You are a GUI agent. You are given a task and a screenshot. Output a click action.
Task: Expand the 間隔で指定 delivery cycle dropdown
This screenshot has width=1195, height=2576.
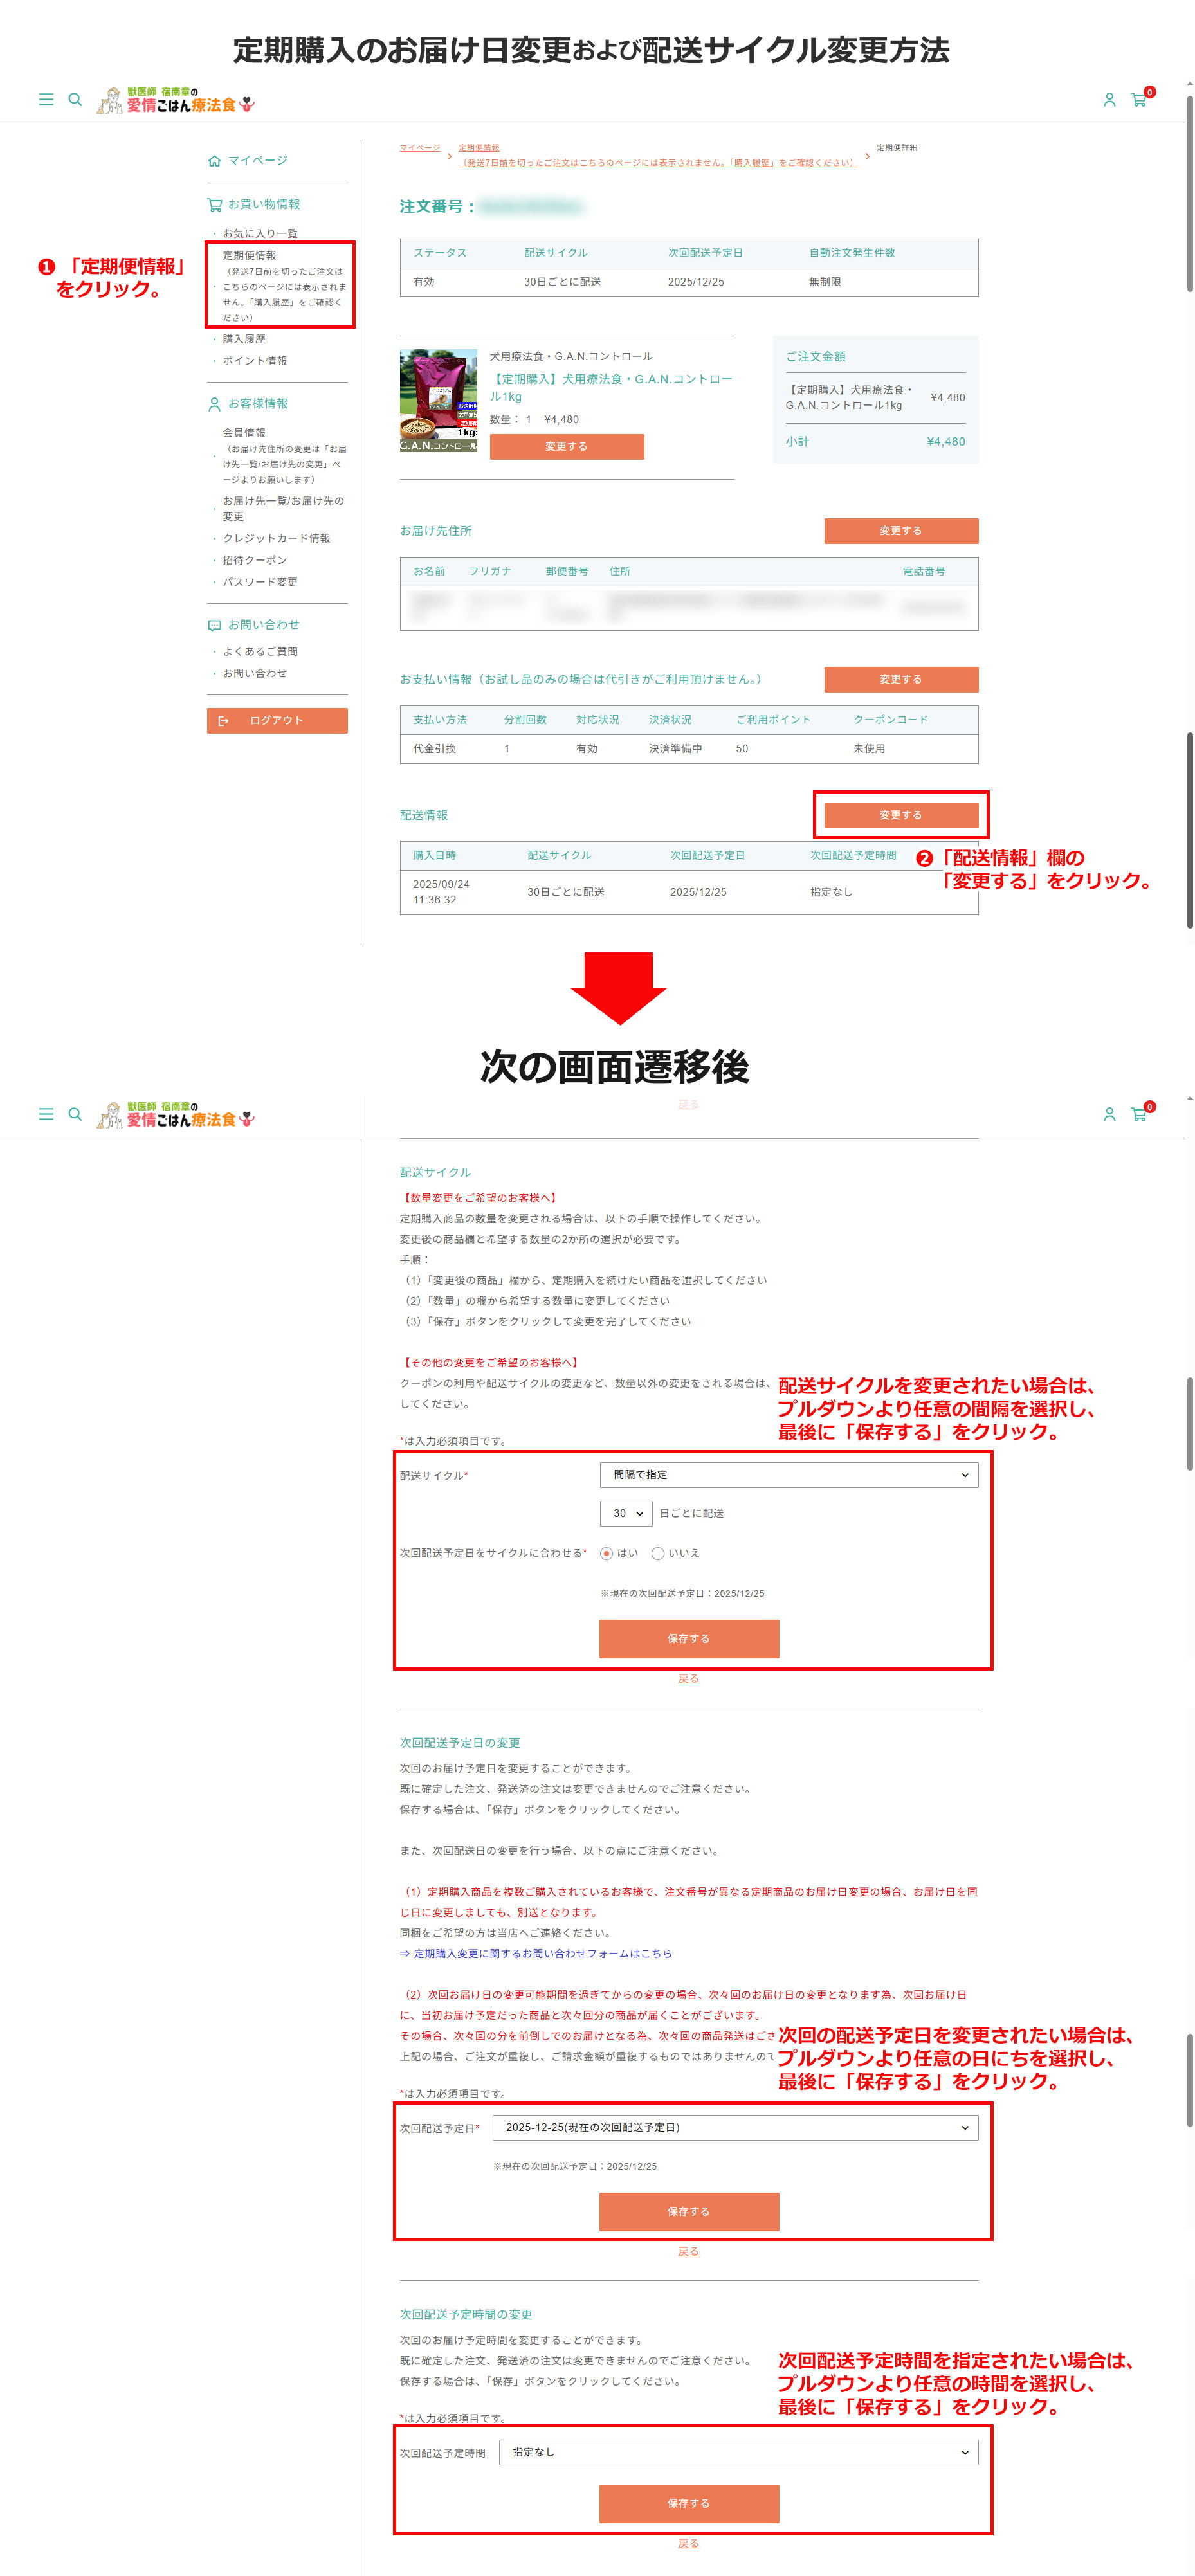coord(788,1475)
